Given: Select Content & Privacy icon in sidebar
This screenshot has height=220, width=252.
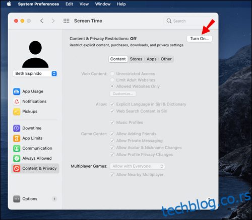Looking at the screenshot, I should tap(17, 168).
